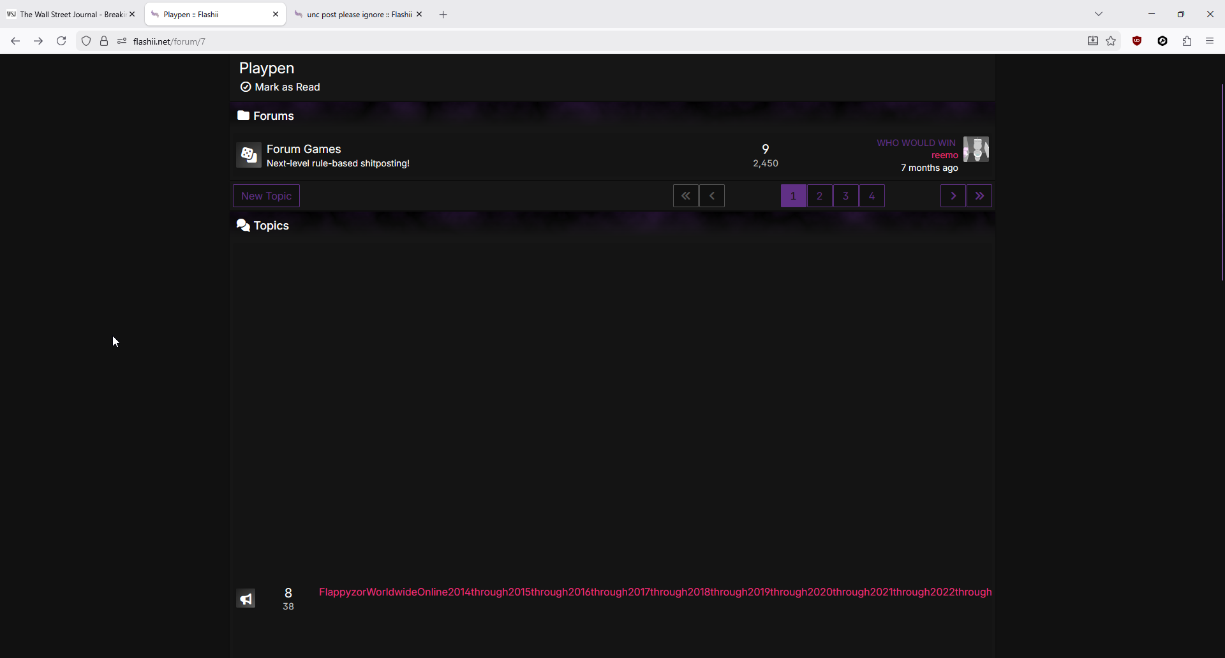
Task: Open the uBlock shield extension icon
Action: [1137, 41]
